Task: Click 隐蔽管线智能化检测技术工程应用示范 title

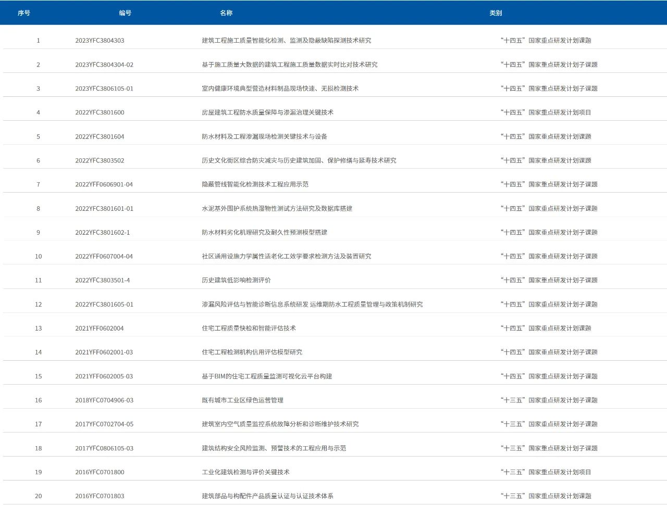Action: tap(255, 184)
